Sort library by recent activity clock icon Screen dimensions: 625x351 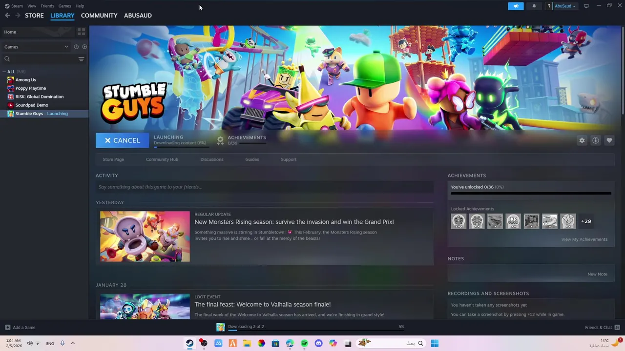(x=76, y=47)
